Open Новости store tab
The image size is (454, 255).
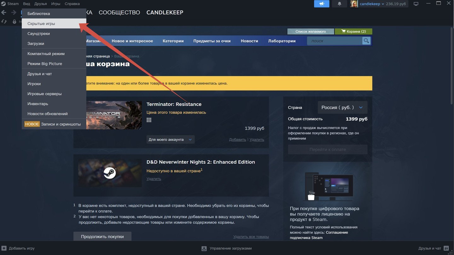249,41
